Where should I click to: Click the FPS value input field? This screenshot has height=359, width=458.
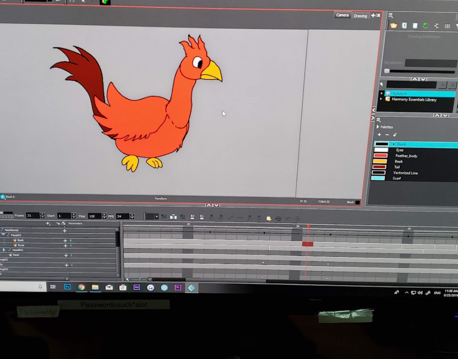click(x=123, y=216)
